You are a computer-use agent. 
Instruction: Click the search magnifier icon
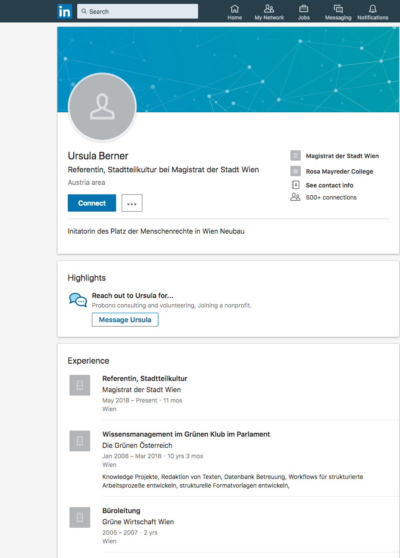click(x=84, y=11)
